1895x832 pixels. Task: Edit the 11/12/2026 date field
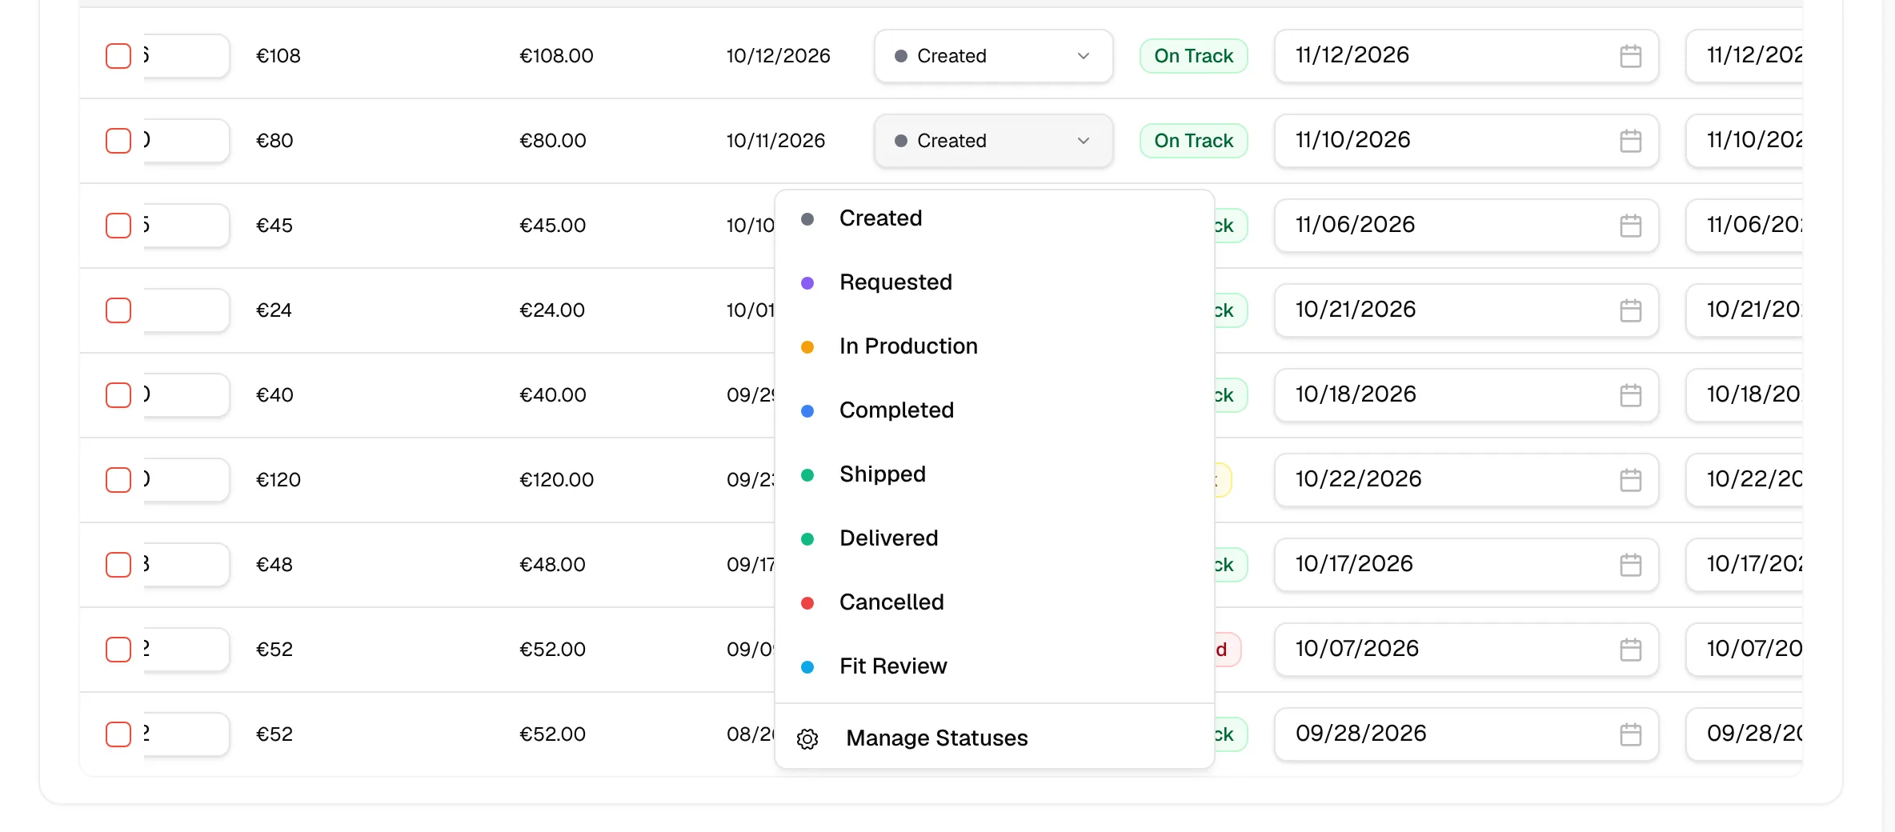(x=1466, y=56)
